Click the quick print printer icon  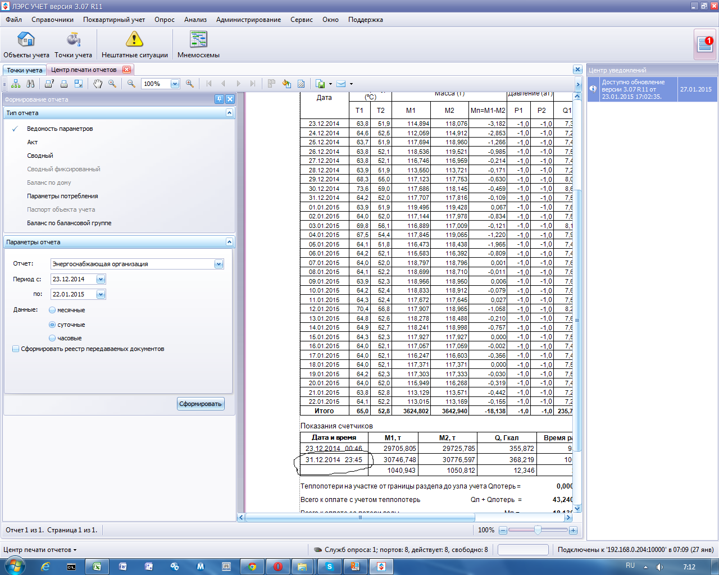coord(64,84)
